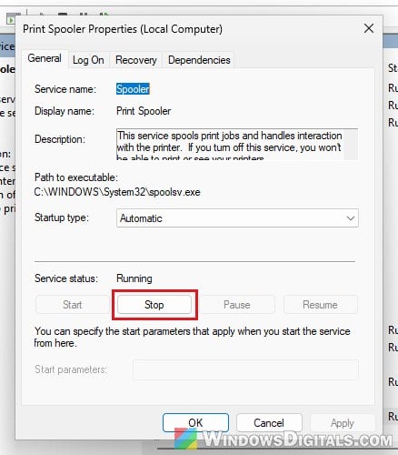Screen dimensions: 398x455
Task: Click the Resume service button
Action: [320, 305]
